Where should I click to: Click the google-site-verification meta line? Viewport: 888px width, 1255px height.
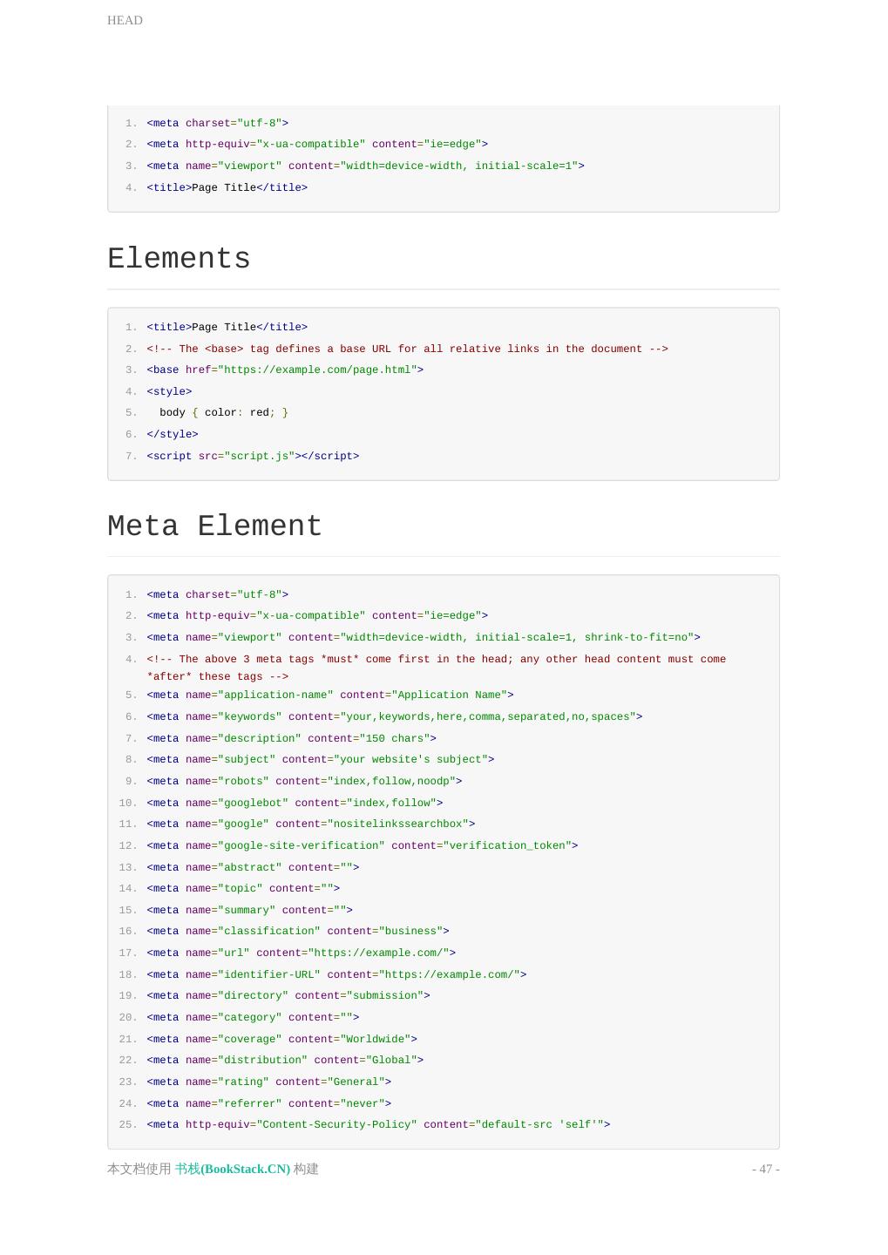362,845
